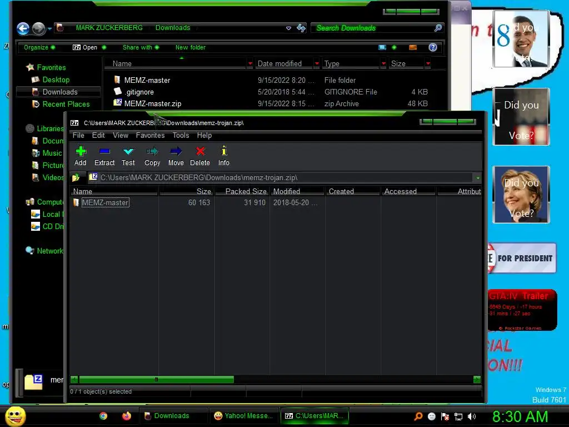Click the red Delete icon in 7-Zip
569x427 pixels.
200,151
